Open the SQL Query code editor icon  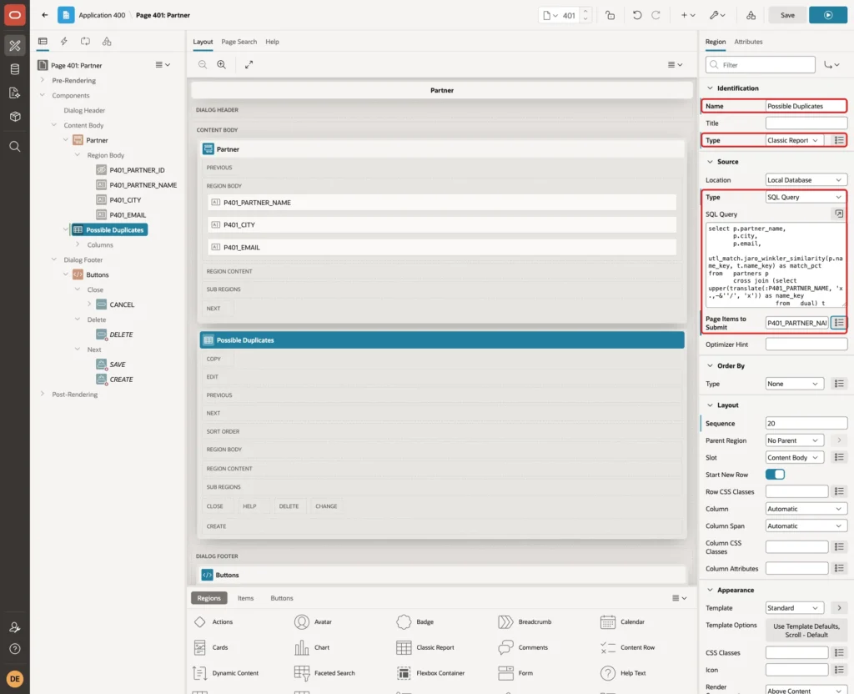pos(839,214)
